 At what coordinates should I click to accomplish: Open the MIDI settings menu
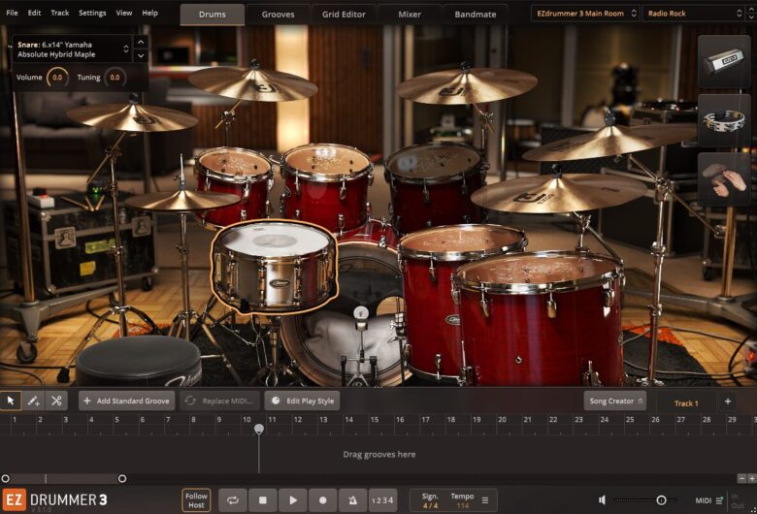pos(708,500)
